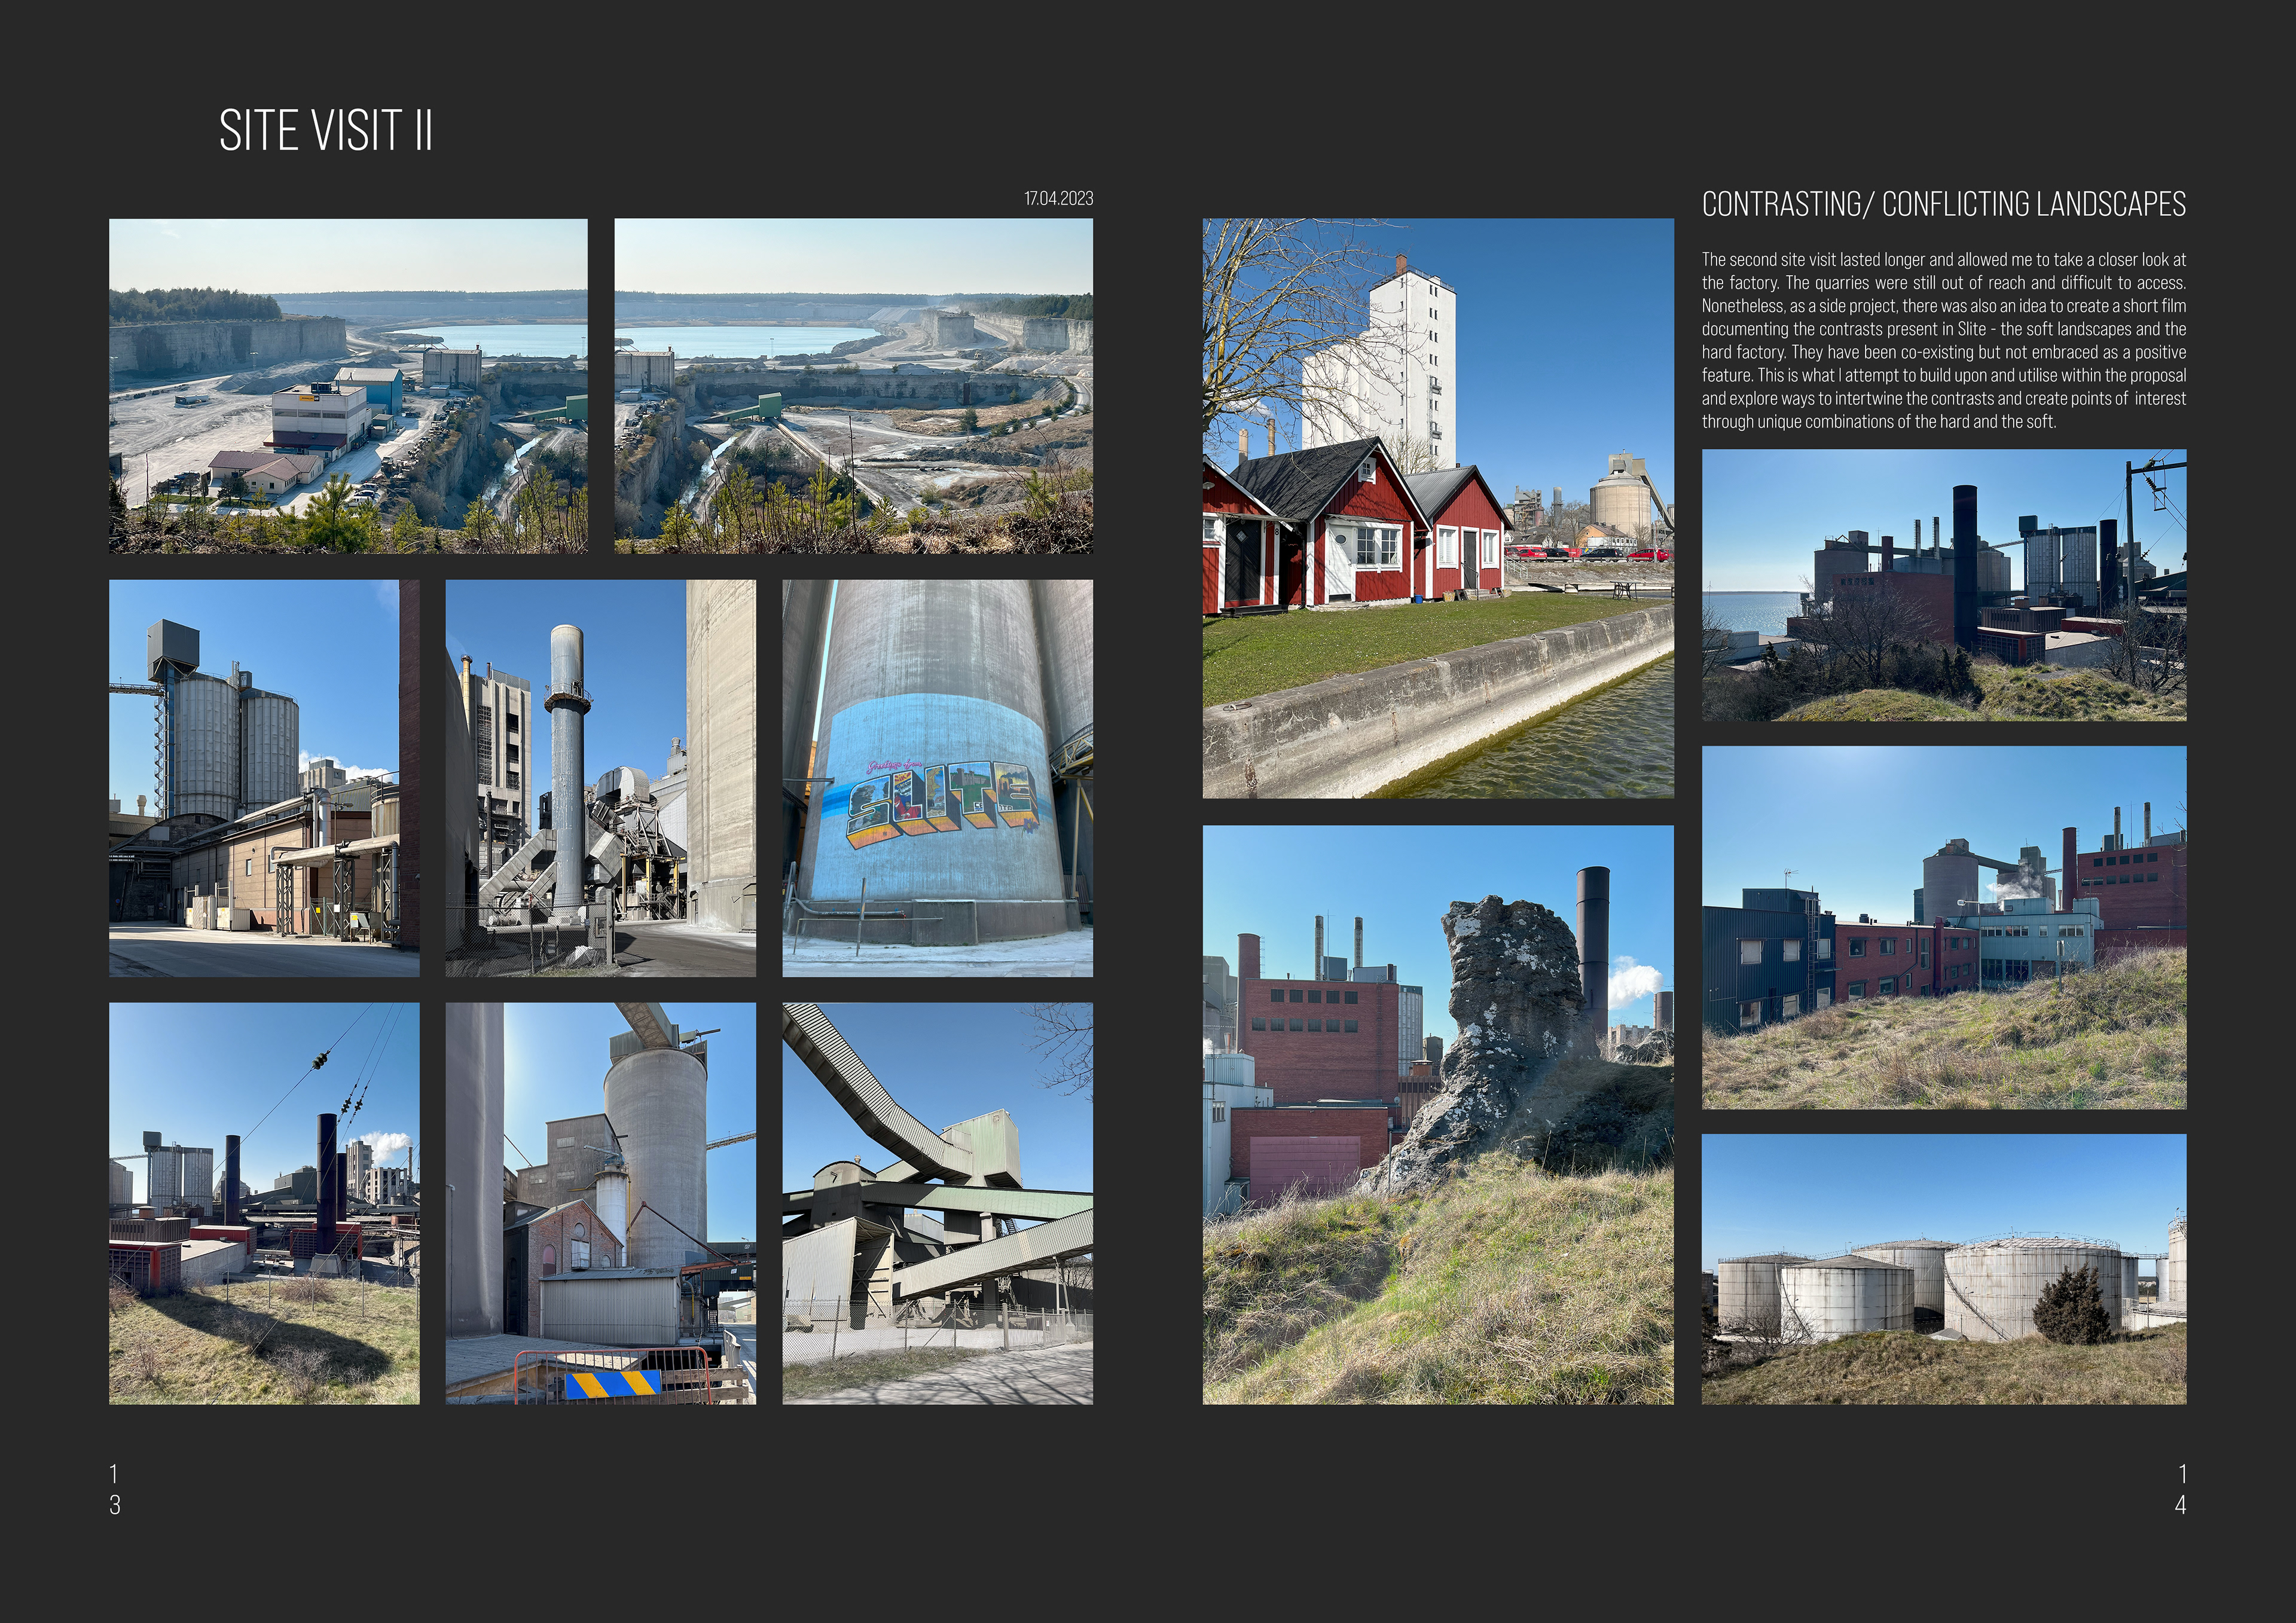Open the right quarry lake panorama photo
Viewport: 2296px width, 1623px height.
[x=853, y=385]
